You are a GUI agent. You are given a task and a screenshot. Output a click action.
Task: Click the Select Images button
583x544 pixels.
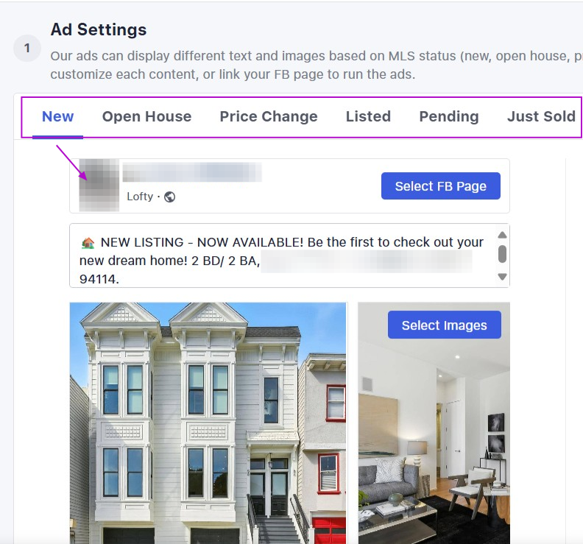[445, 325]
